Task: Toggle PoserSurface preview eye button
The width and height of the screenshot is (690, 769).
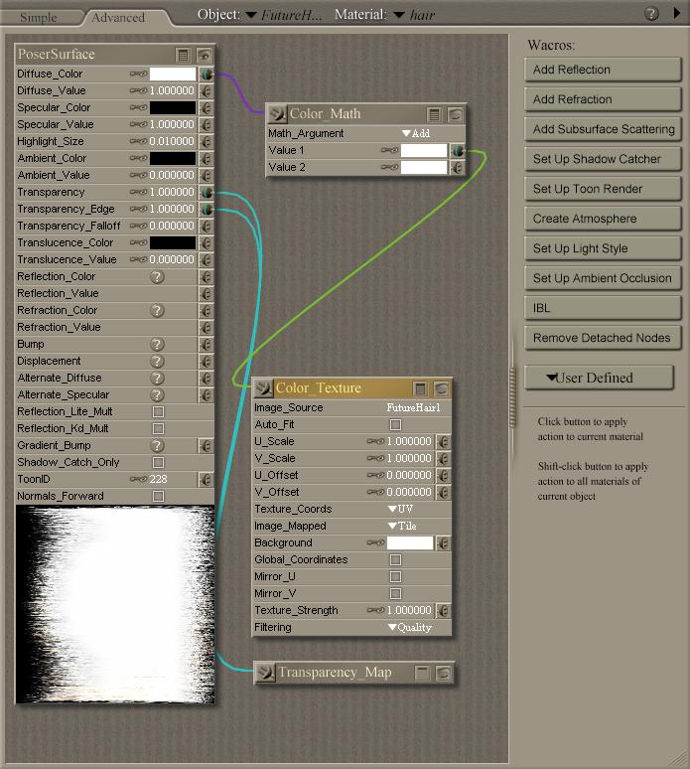Action: point(205,55)
